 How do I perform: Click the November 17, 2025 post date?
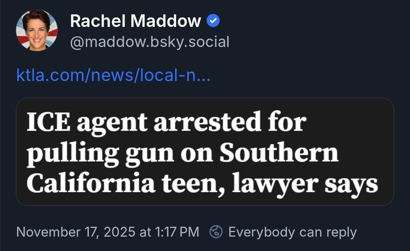[76, 232]
